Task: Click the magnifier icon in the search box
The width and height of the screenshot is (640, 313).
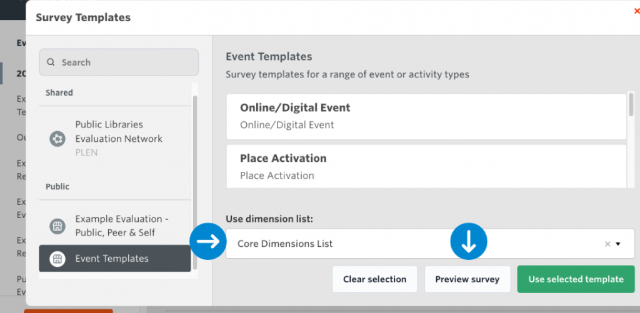Action: click(x=51, y=62)
